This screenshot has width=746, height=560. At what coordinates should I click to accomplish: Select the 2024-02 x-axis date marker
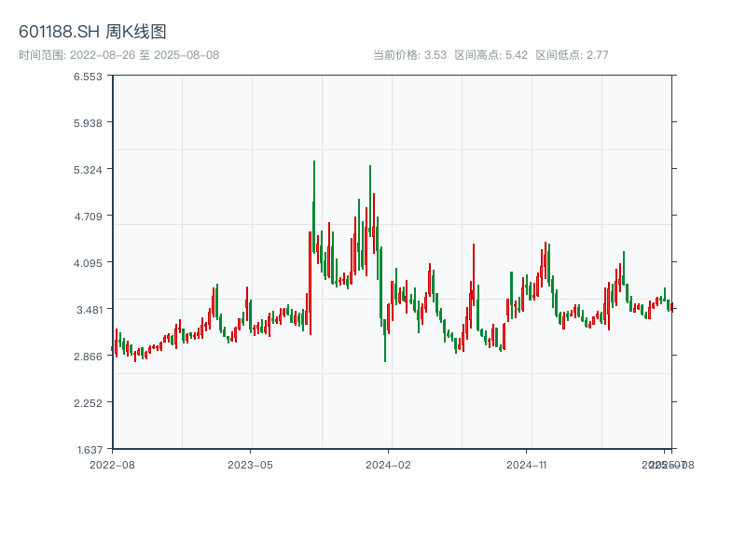coord(388,464)
